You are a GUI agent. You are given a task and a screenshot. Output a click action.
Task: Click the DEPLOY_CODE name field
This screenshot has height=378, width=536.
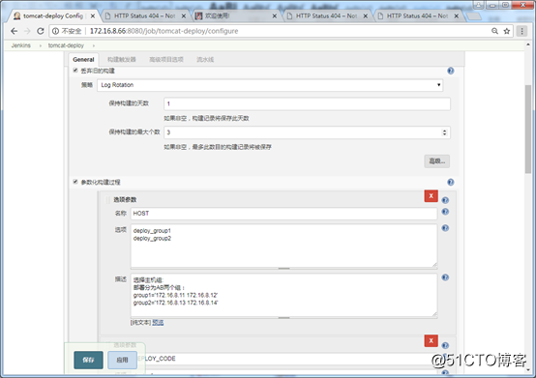point(283,359)
